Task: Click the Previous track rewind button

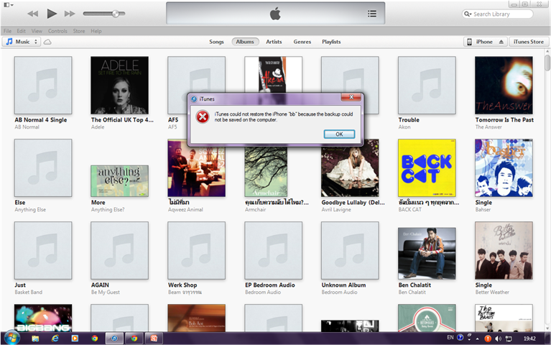Action: click(32, 14)
